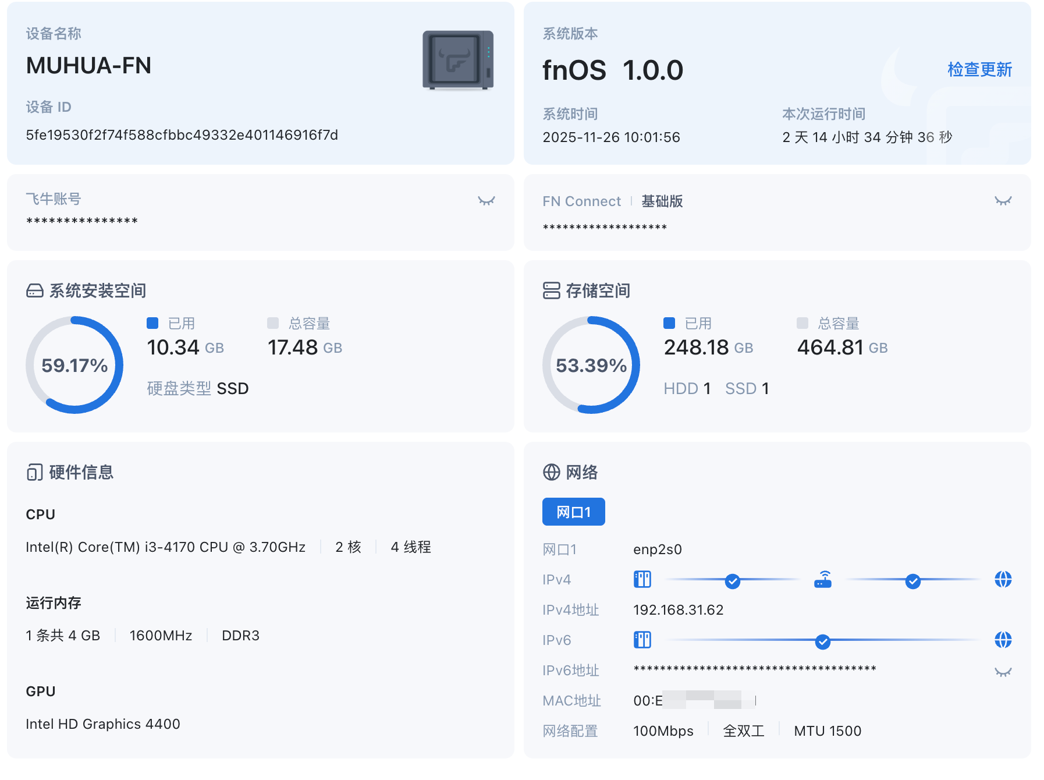Screen dimensions: 1044x780
Task: Click the router icon in IPv4 row
Action: click(x=822, y=579)
